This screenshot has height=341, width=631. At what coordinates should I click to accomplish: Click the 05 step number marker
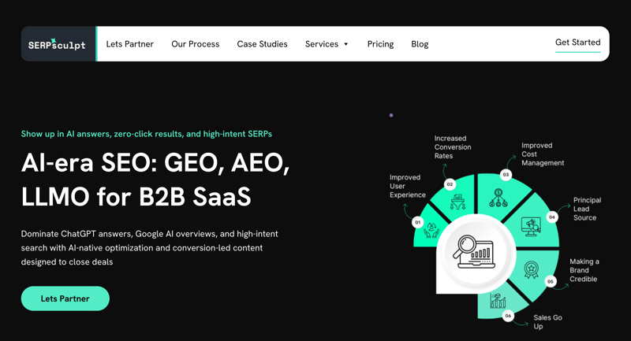pos(551,281)
